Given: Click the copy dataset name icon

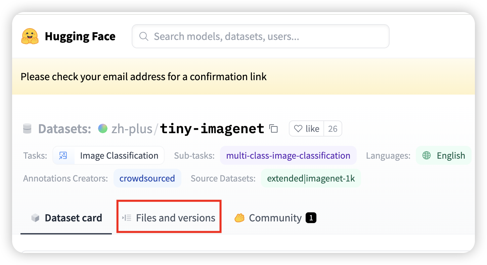Looking at the screenshot, I should pyautogui.click(x=274, y=128).
